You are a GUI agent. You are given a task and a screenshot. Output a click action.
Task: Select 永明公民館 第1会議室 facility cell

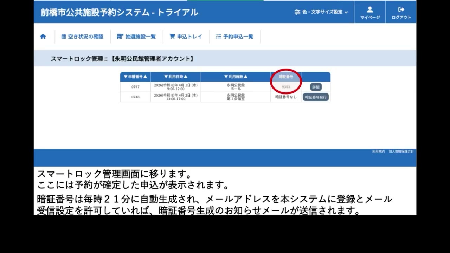[x=236, y=97]
